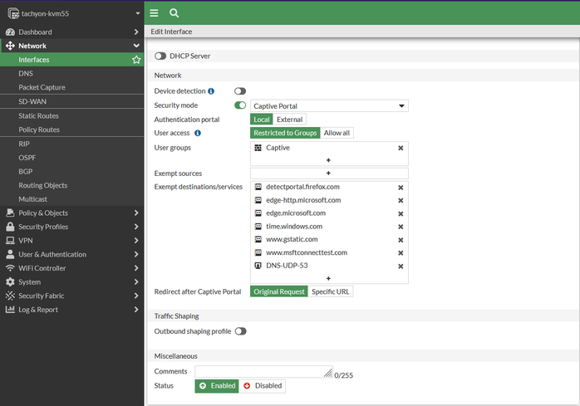This screenshot has width=580, height=406.
Task: Select External authentication portal
Action: click(x=289, y=120)
